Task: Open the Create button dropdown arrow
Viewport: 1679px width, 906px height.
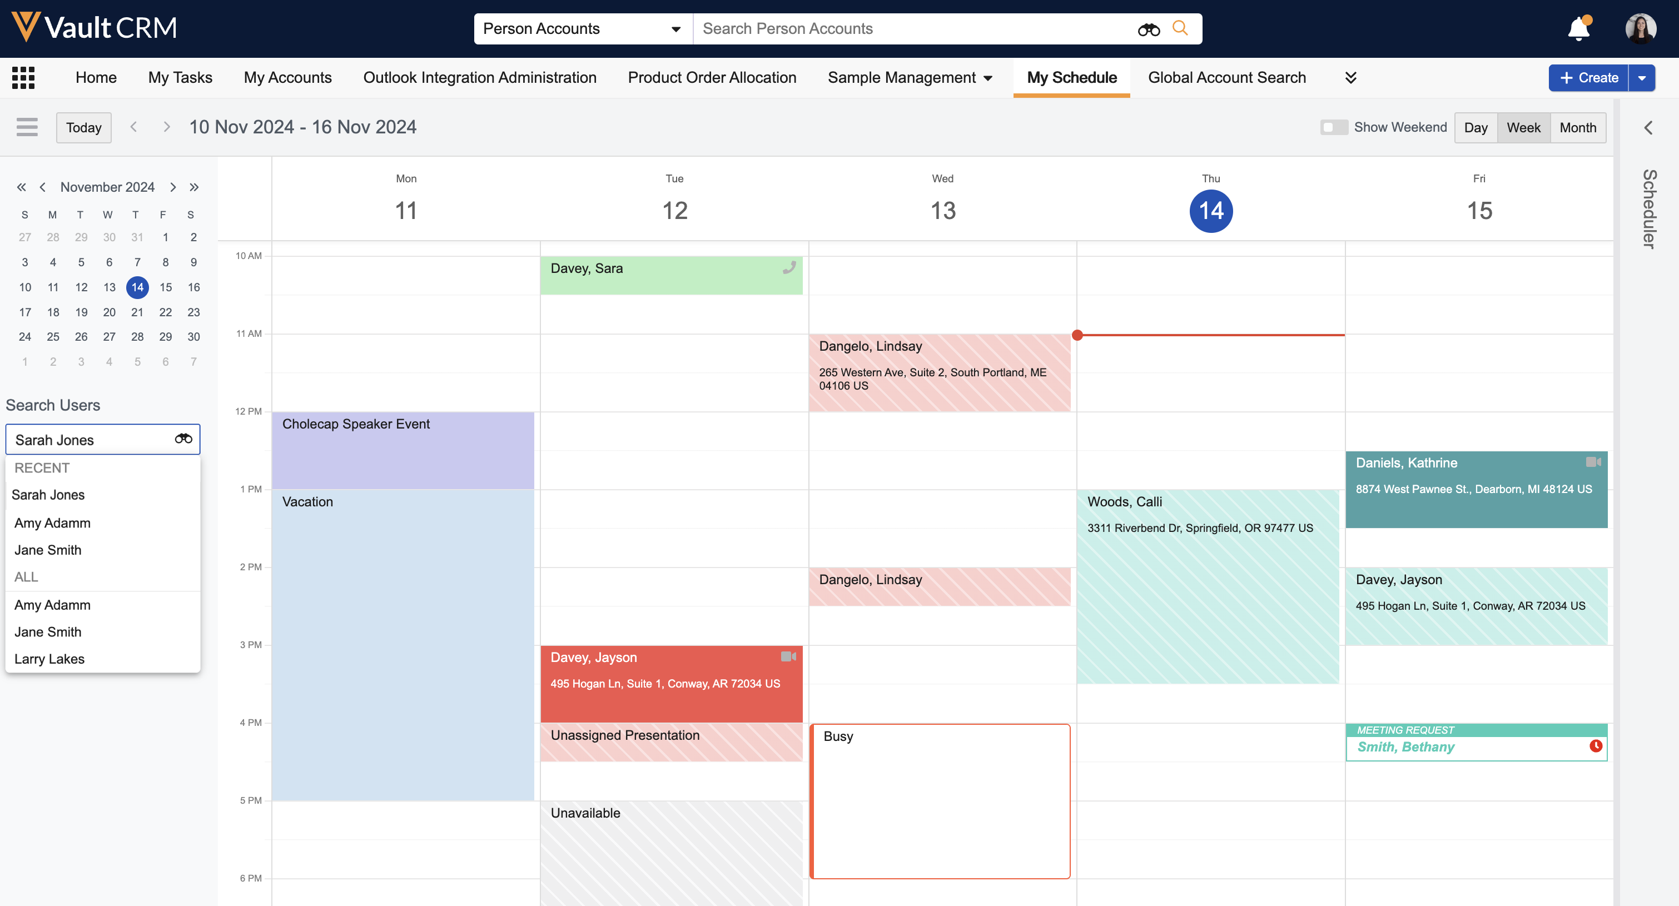Action: click(x=1642, y=78)
